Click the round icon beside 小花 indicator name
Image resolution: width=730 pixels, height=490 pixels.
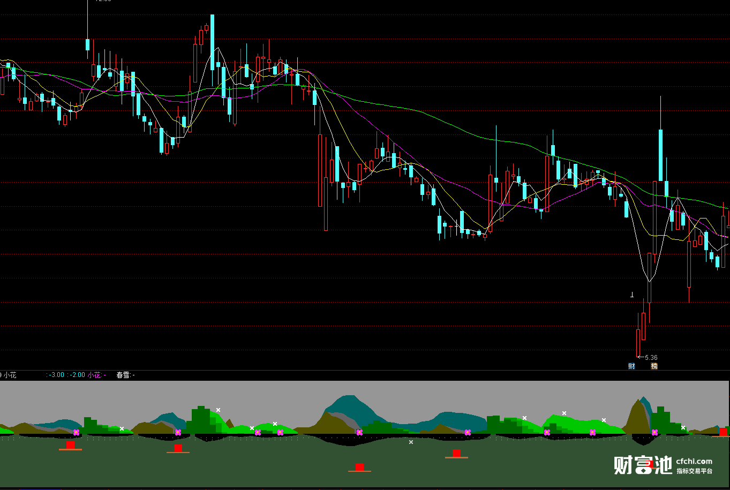pyautogui.click(x=1, y=375)
